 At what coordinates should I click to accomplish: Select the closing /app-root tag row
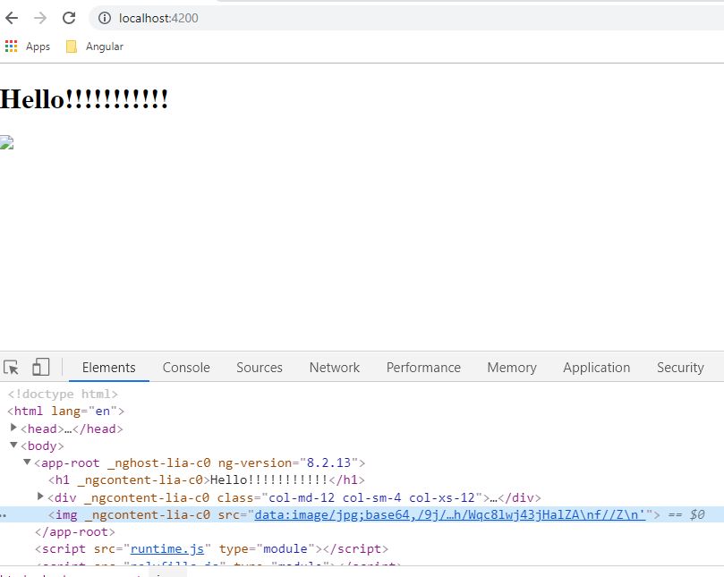[75, 531]
